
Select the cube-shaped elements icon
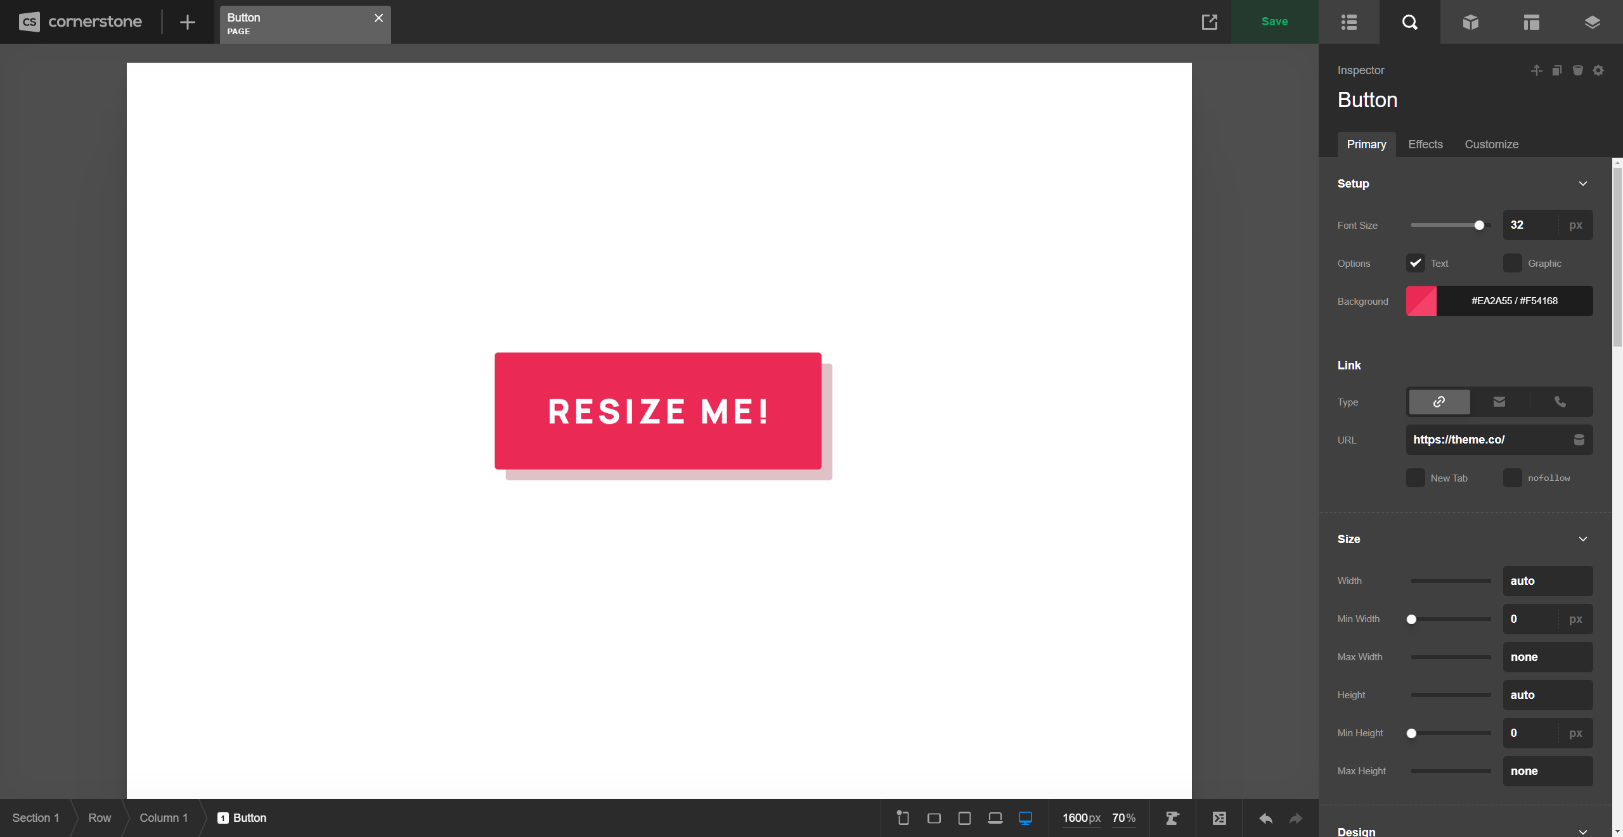[1470, 22]
